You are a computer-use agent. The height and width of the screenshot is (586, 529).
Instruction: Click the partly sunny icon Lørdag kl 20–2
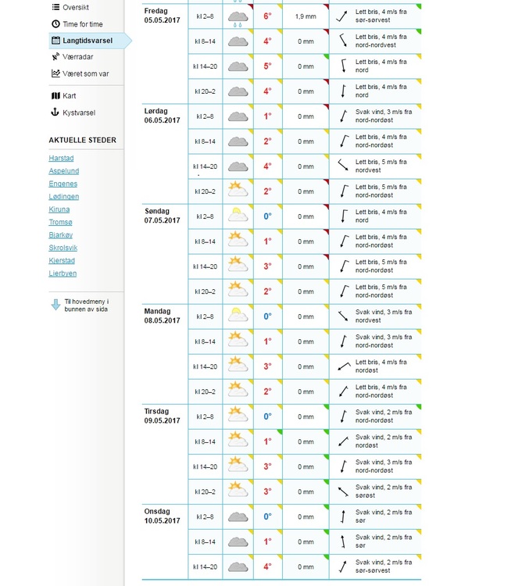[x=238, y=189]
